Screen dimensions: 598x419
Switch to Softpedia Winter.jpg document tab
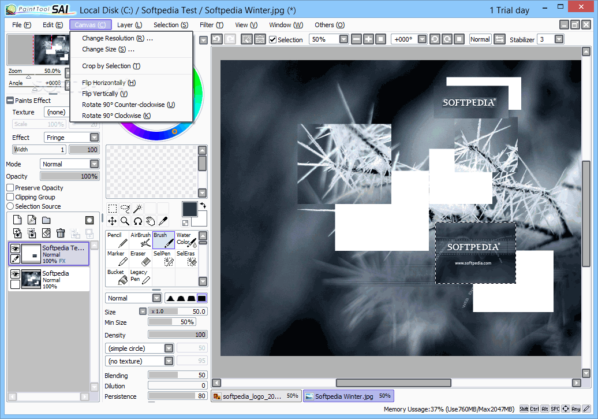[349, 396]
